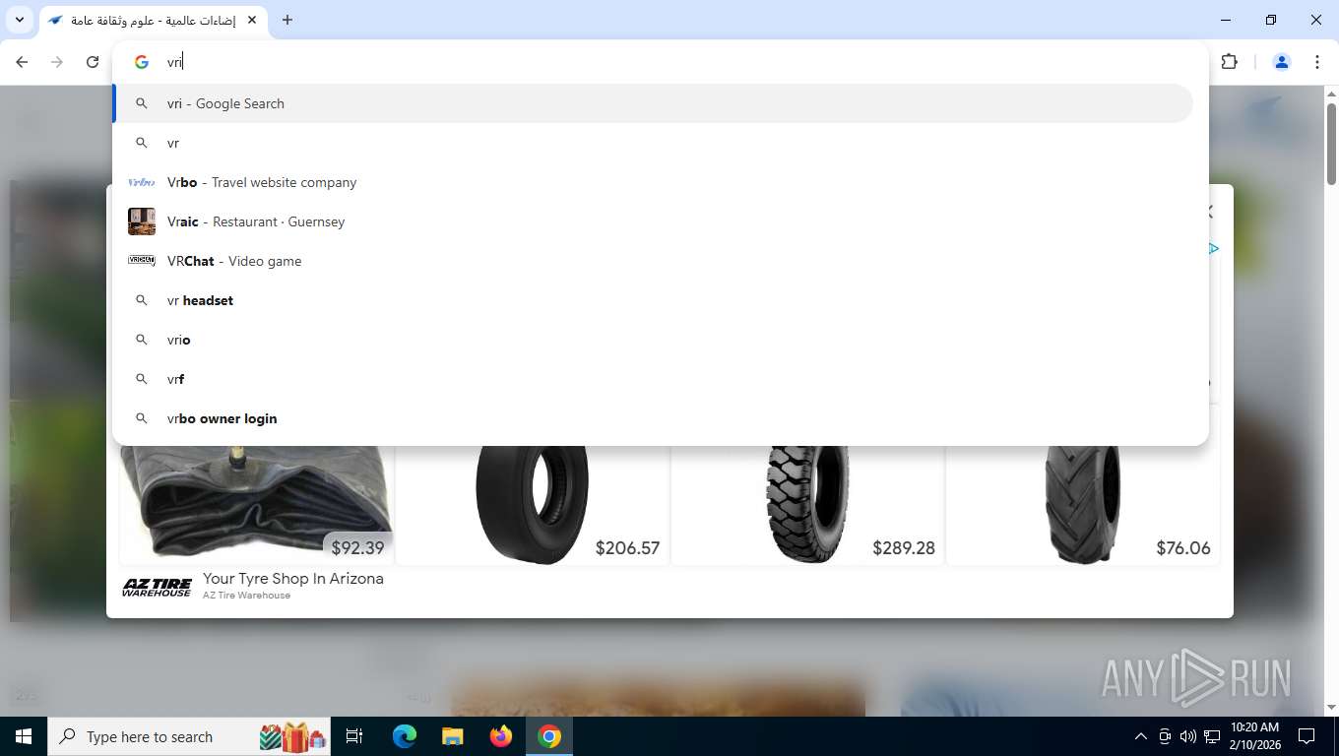Open the volume speaker tray icon

[x=1187, y=736]
